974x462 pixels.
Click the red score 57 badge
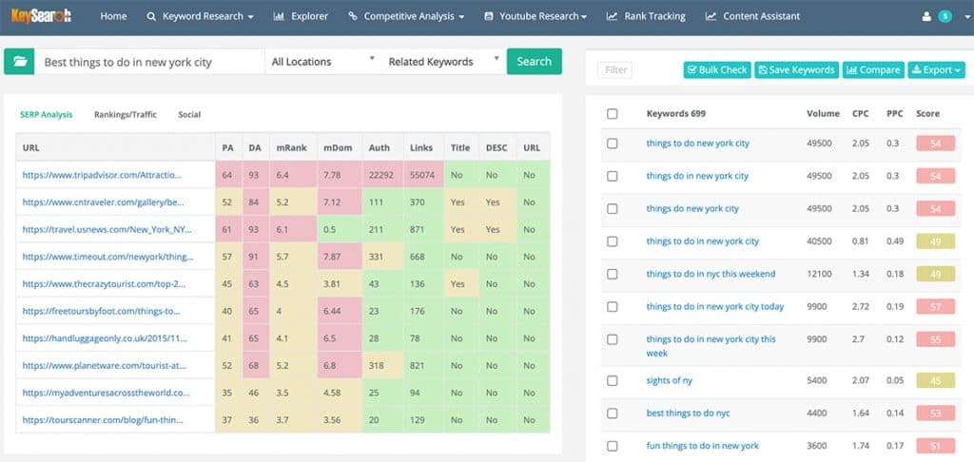pos(936,307)
